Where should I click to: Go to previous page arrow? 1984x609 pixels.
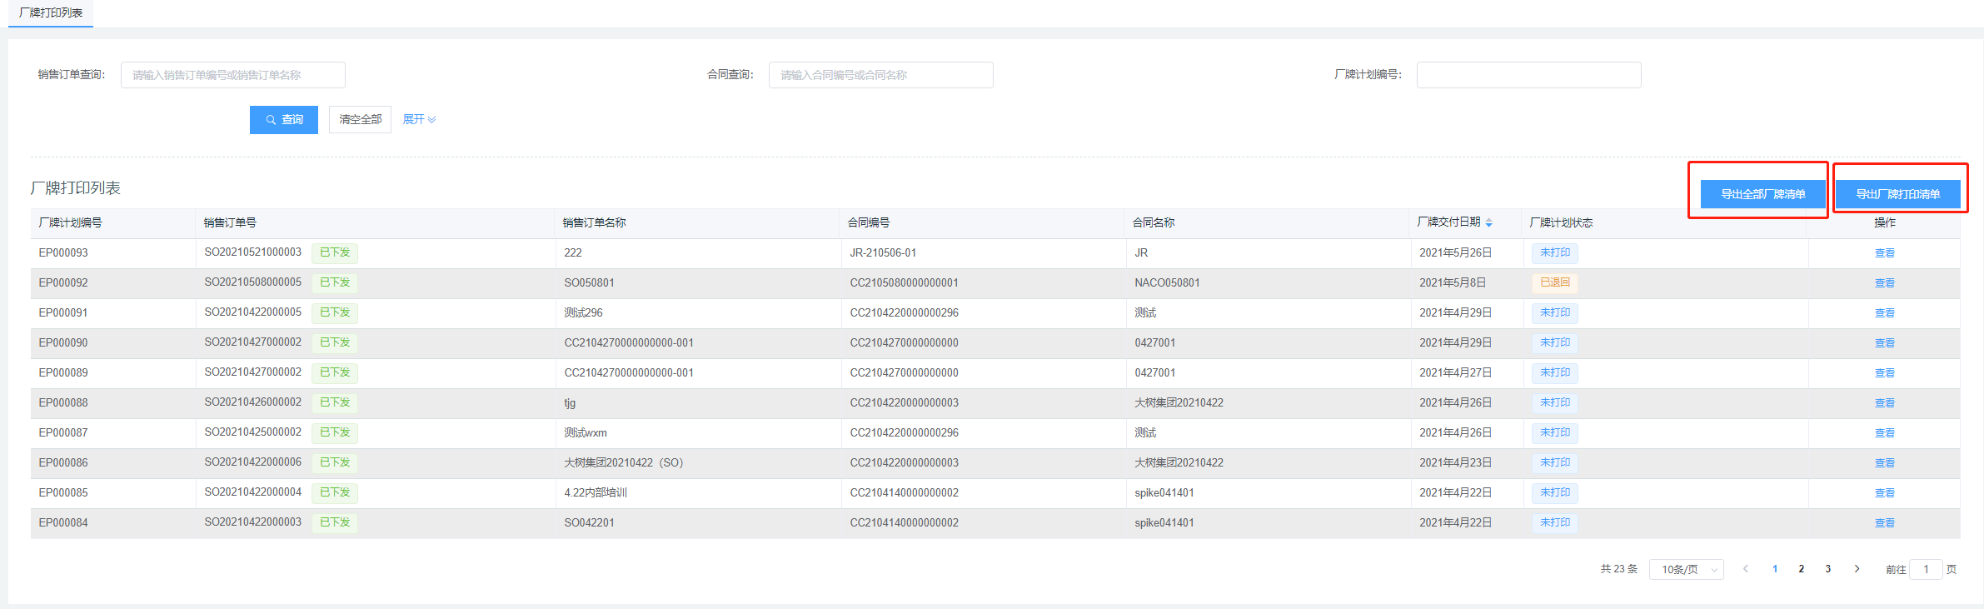click(1745, 569)
